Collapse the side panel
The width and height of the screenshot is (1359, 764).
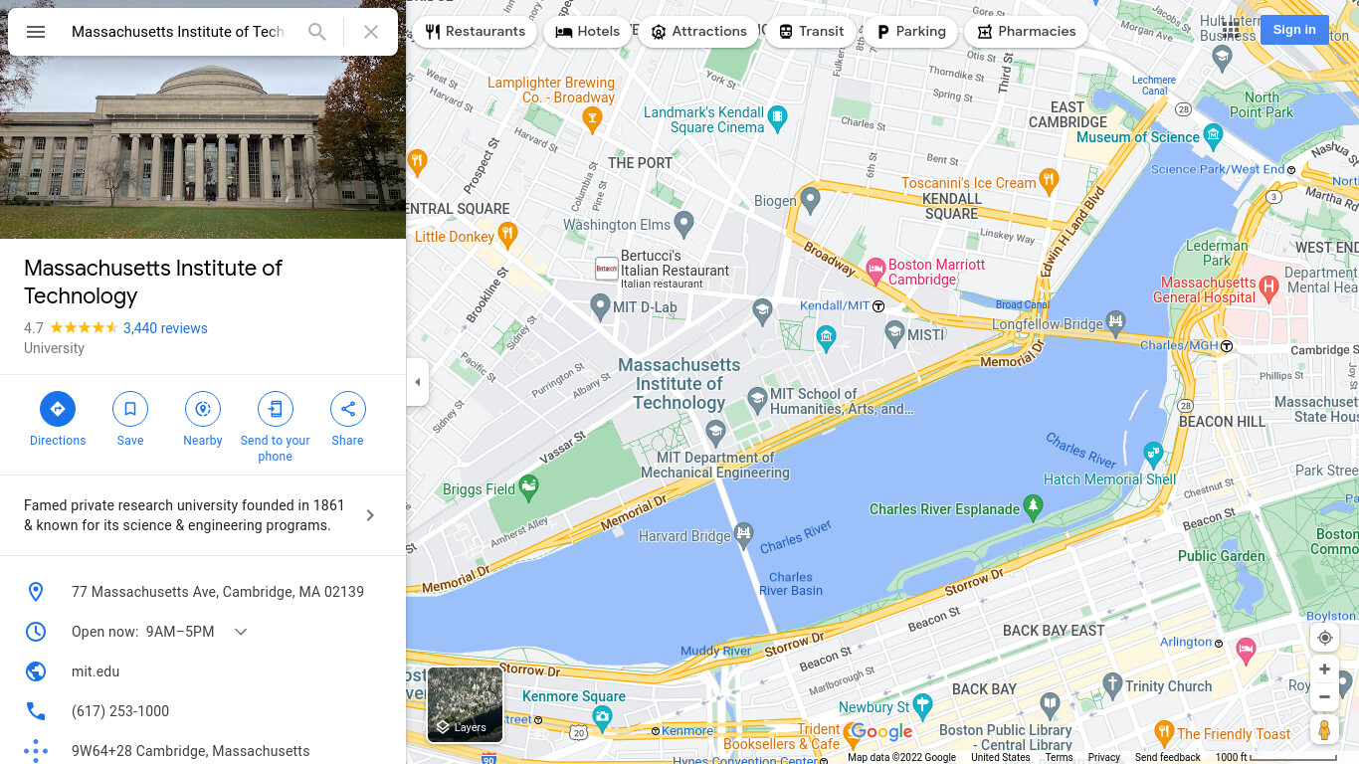coord(418,382)
